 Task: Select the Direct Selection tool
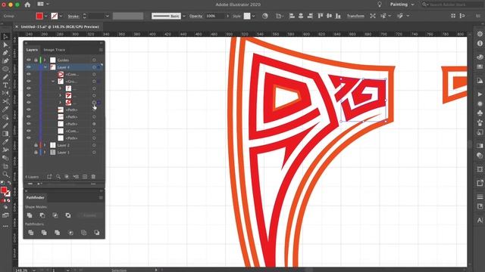[5, 45]
